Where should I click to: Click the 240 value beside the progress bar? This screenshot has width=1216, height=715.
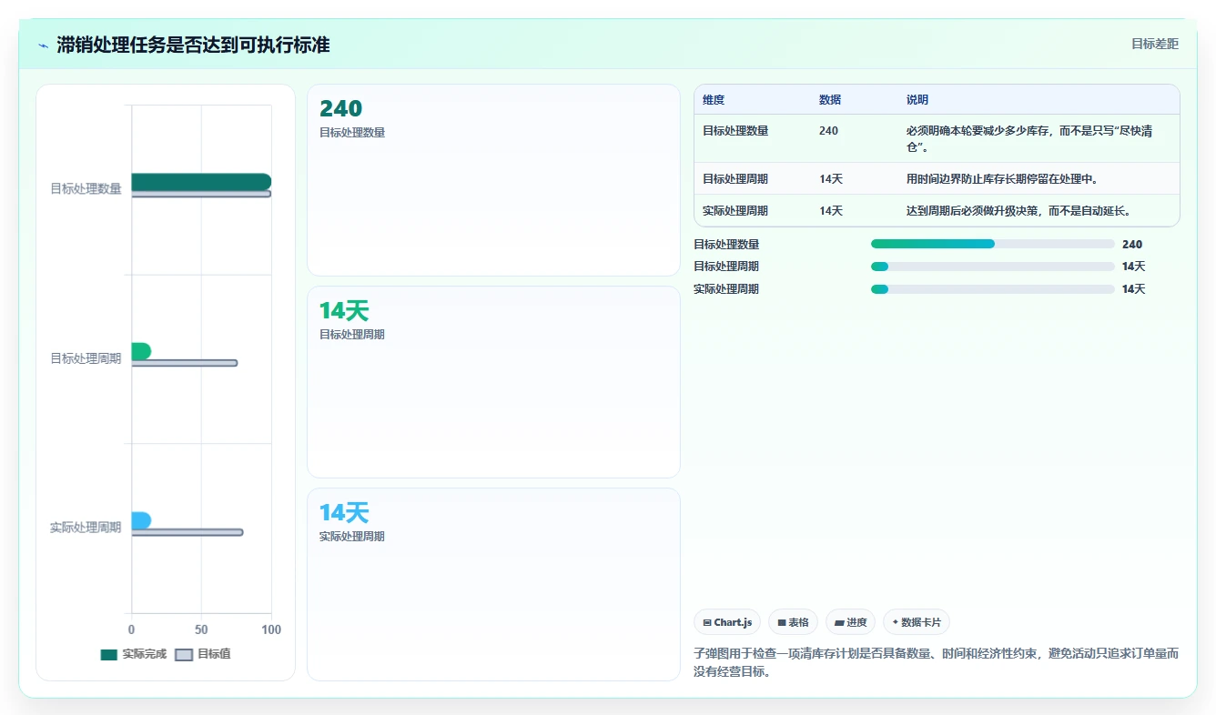(x=1132, y=245)
